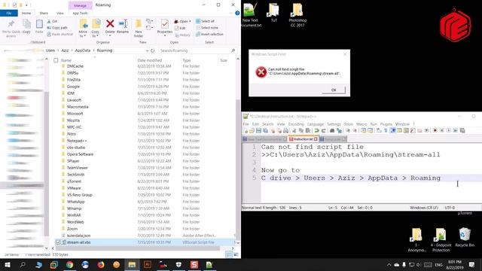Open the App Tools ribbon tab
482x271 pixels.
click(x=80, y=14)
